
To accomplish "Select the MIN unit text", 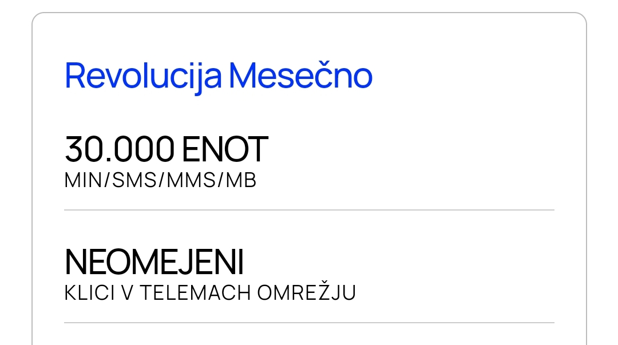I will [83, 180].
